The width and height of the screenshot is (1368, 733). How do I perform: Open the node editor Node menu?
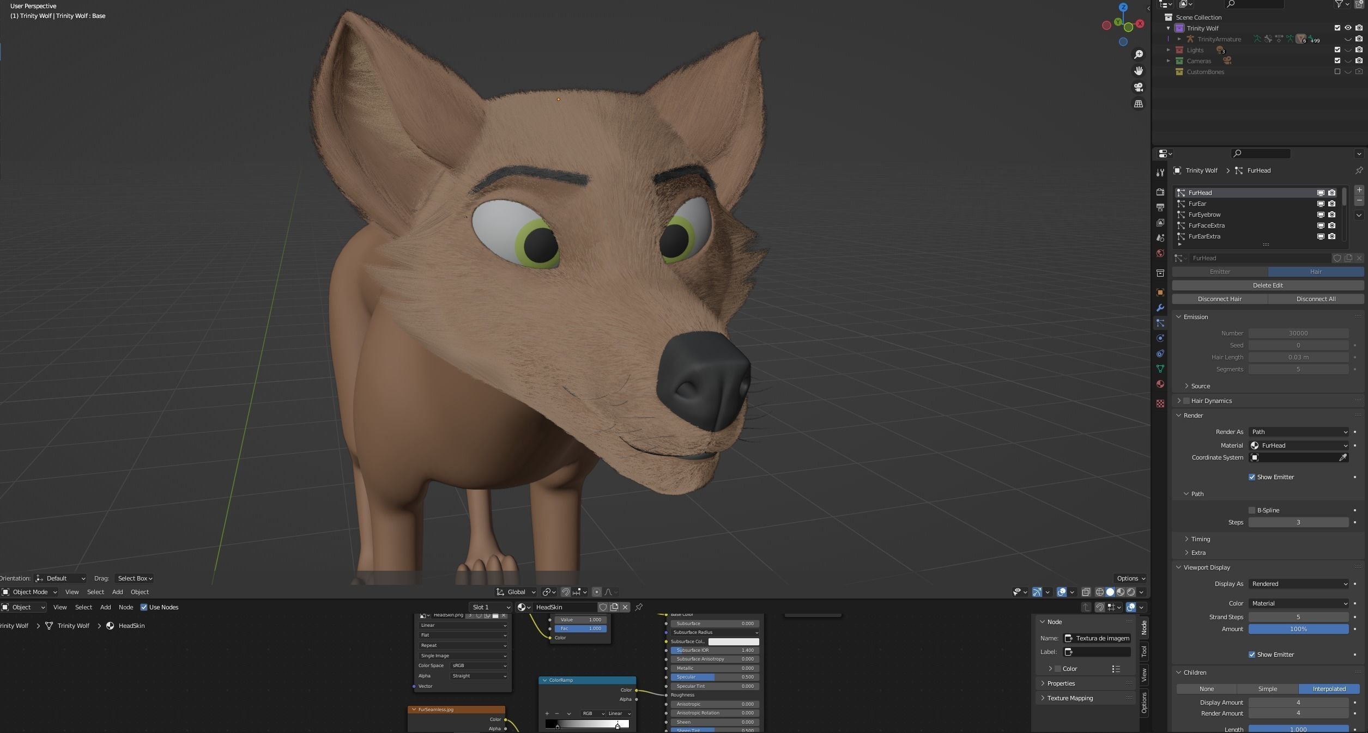pyautogui.click(x=126, y=607)
